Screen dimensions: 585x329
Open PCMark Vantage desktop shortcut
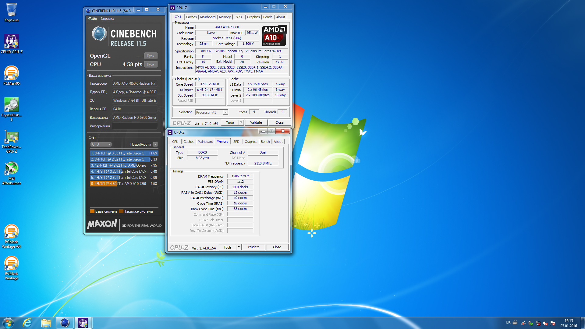pyautogui.click(x=12, y=268)
